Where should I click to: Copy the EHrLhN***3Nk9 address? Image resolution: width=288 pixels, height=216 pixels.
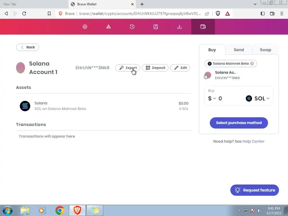tap(92, 68)
